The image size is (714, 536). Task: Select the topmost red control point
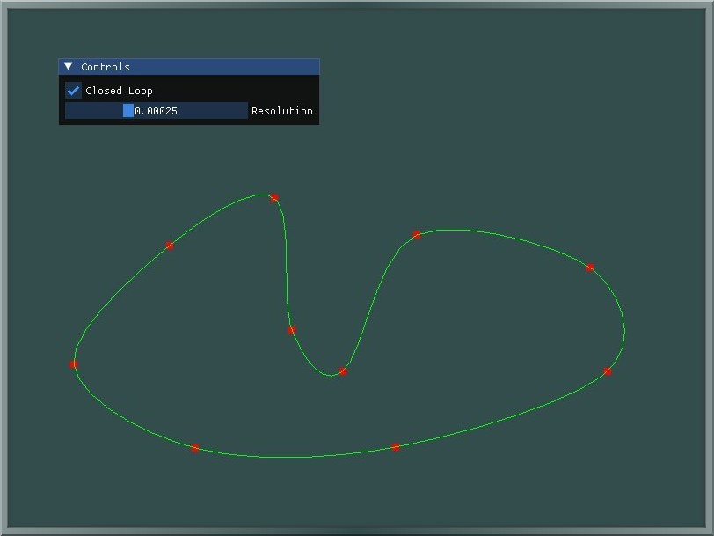click(274, 198)
